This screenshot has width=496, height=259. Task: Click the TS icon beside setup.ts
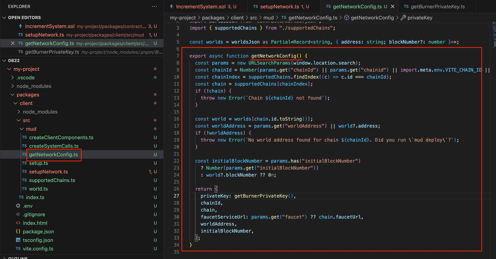click(x=24, y=163)
